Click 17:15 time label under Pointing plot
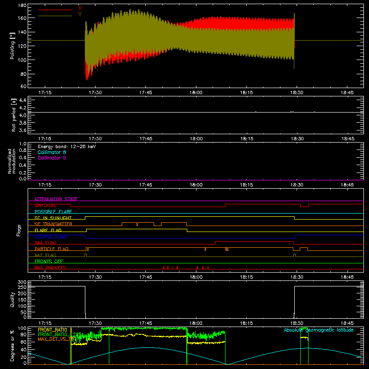 pyautogui.click(x=45, y=93)
